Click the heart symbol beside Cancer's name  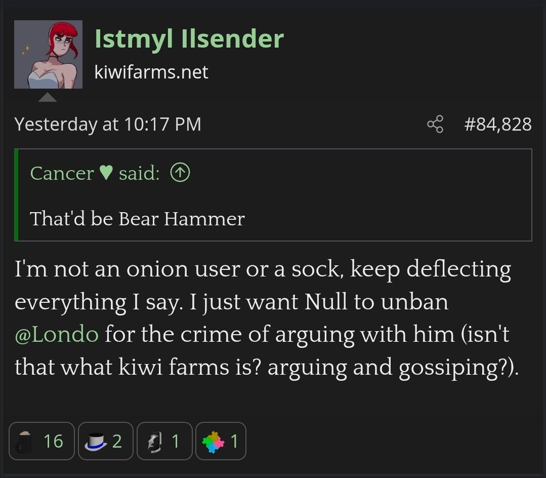[x=106, y=173]
